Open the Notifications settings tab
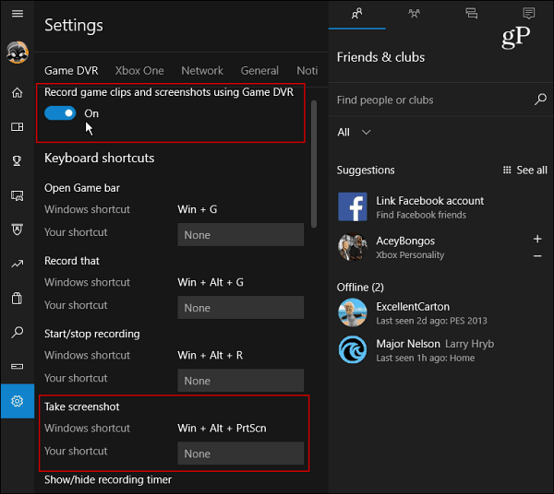The height and width of the screenshot is (494, 554). click(307, 71)
